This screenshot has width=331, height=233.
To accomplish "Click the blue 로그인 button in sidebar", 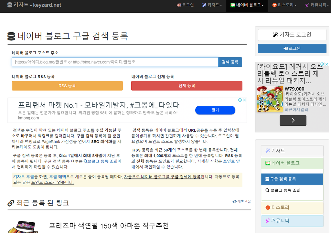I will tap(292, 48).
